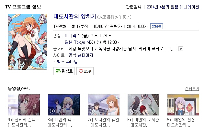Viewport: 205px width, 131px height.
Task: Click 전체보기 to view all videos
Action: click(192, 89)
